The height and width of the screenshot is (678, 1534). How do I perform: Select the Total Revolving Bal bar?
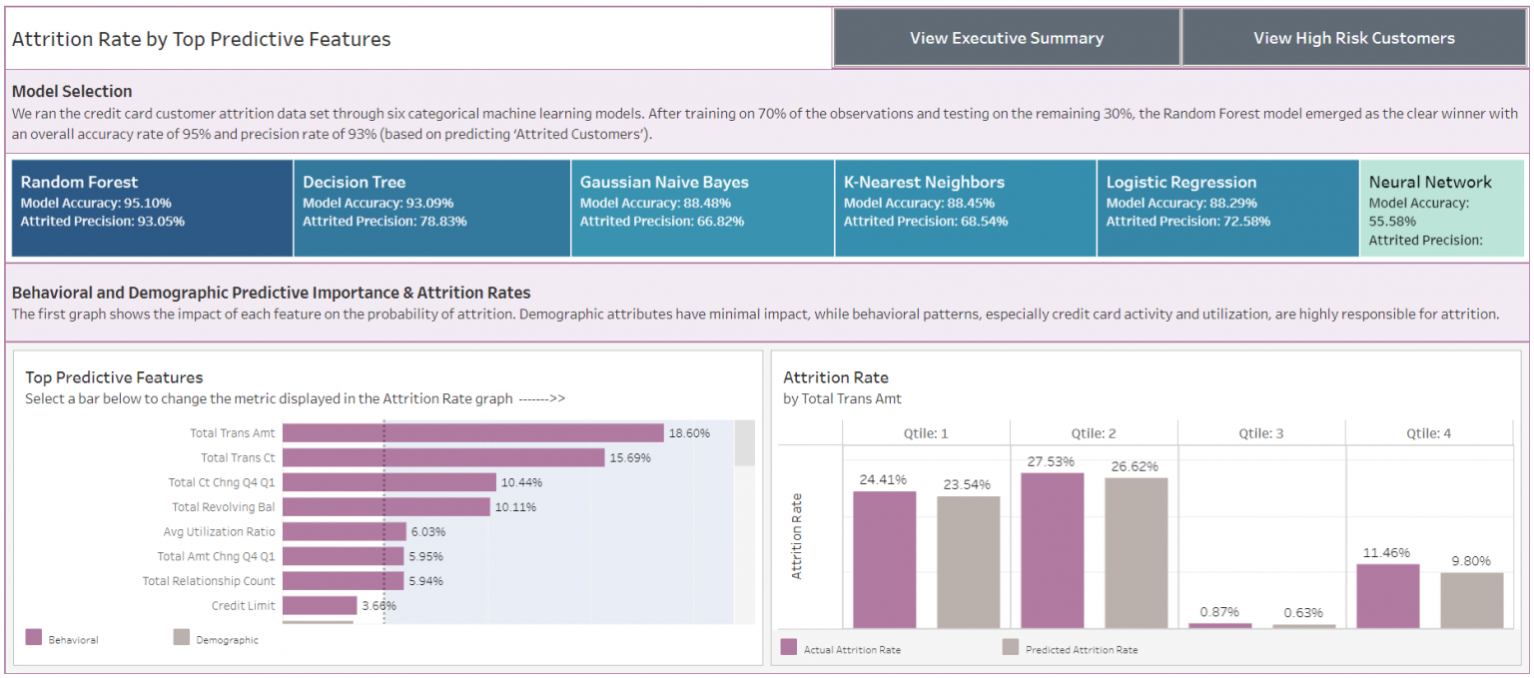[386, 507]
